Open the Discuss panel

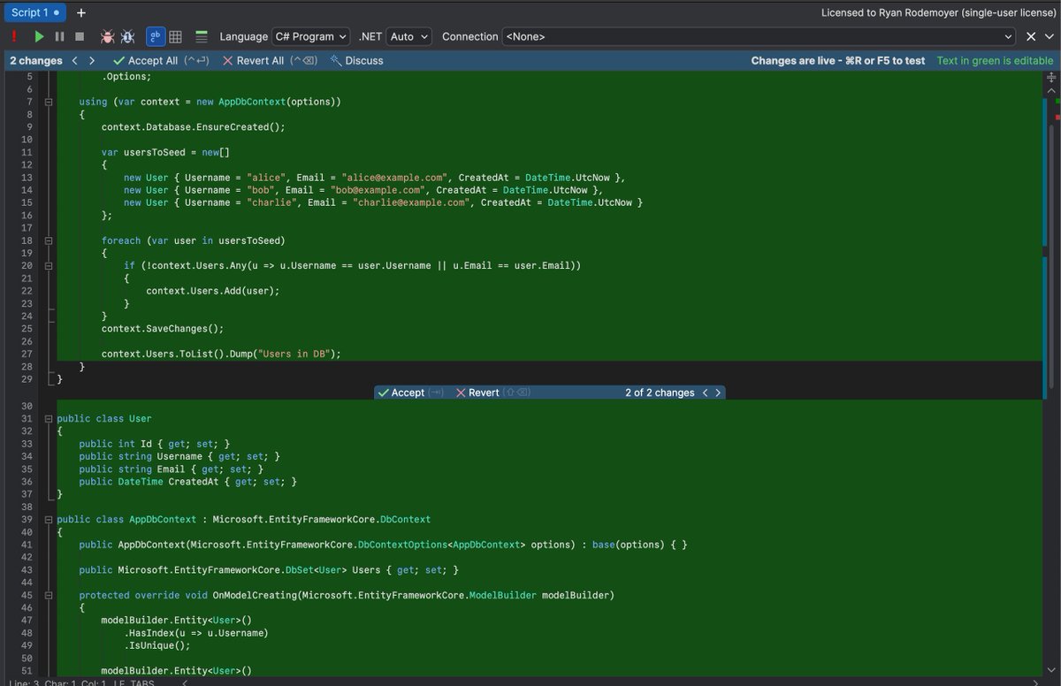[x=363, y=60]
